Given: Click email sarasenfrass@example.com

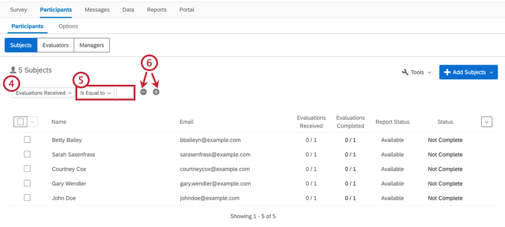Looking at the screenshot, I should 215,155.
